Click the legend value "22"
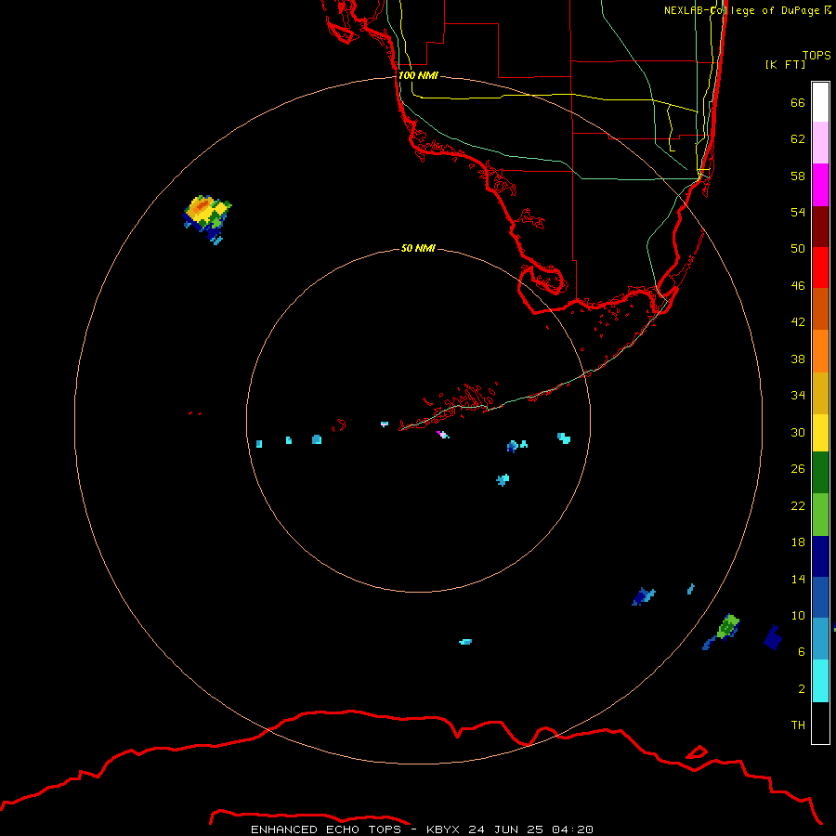 [x=798, y=506]
